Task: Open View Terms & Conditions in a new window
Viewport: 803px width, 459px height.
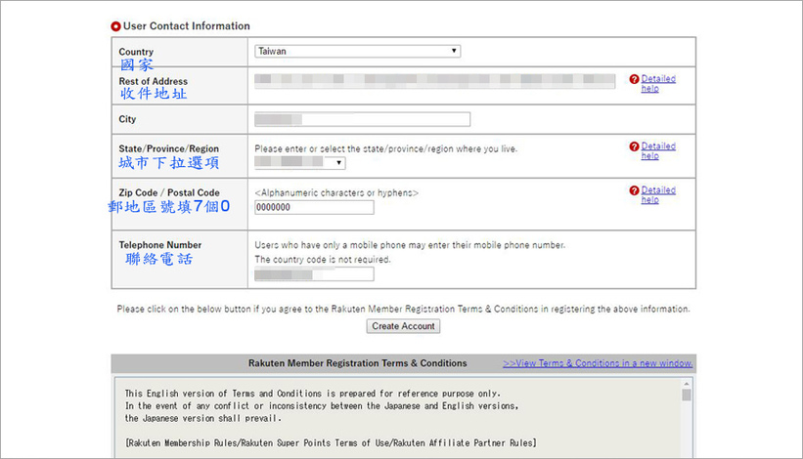Action: pos(597,363)
